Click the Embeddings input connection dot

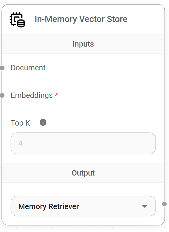click(x=2, y=95)
